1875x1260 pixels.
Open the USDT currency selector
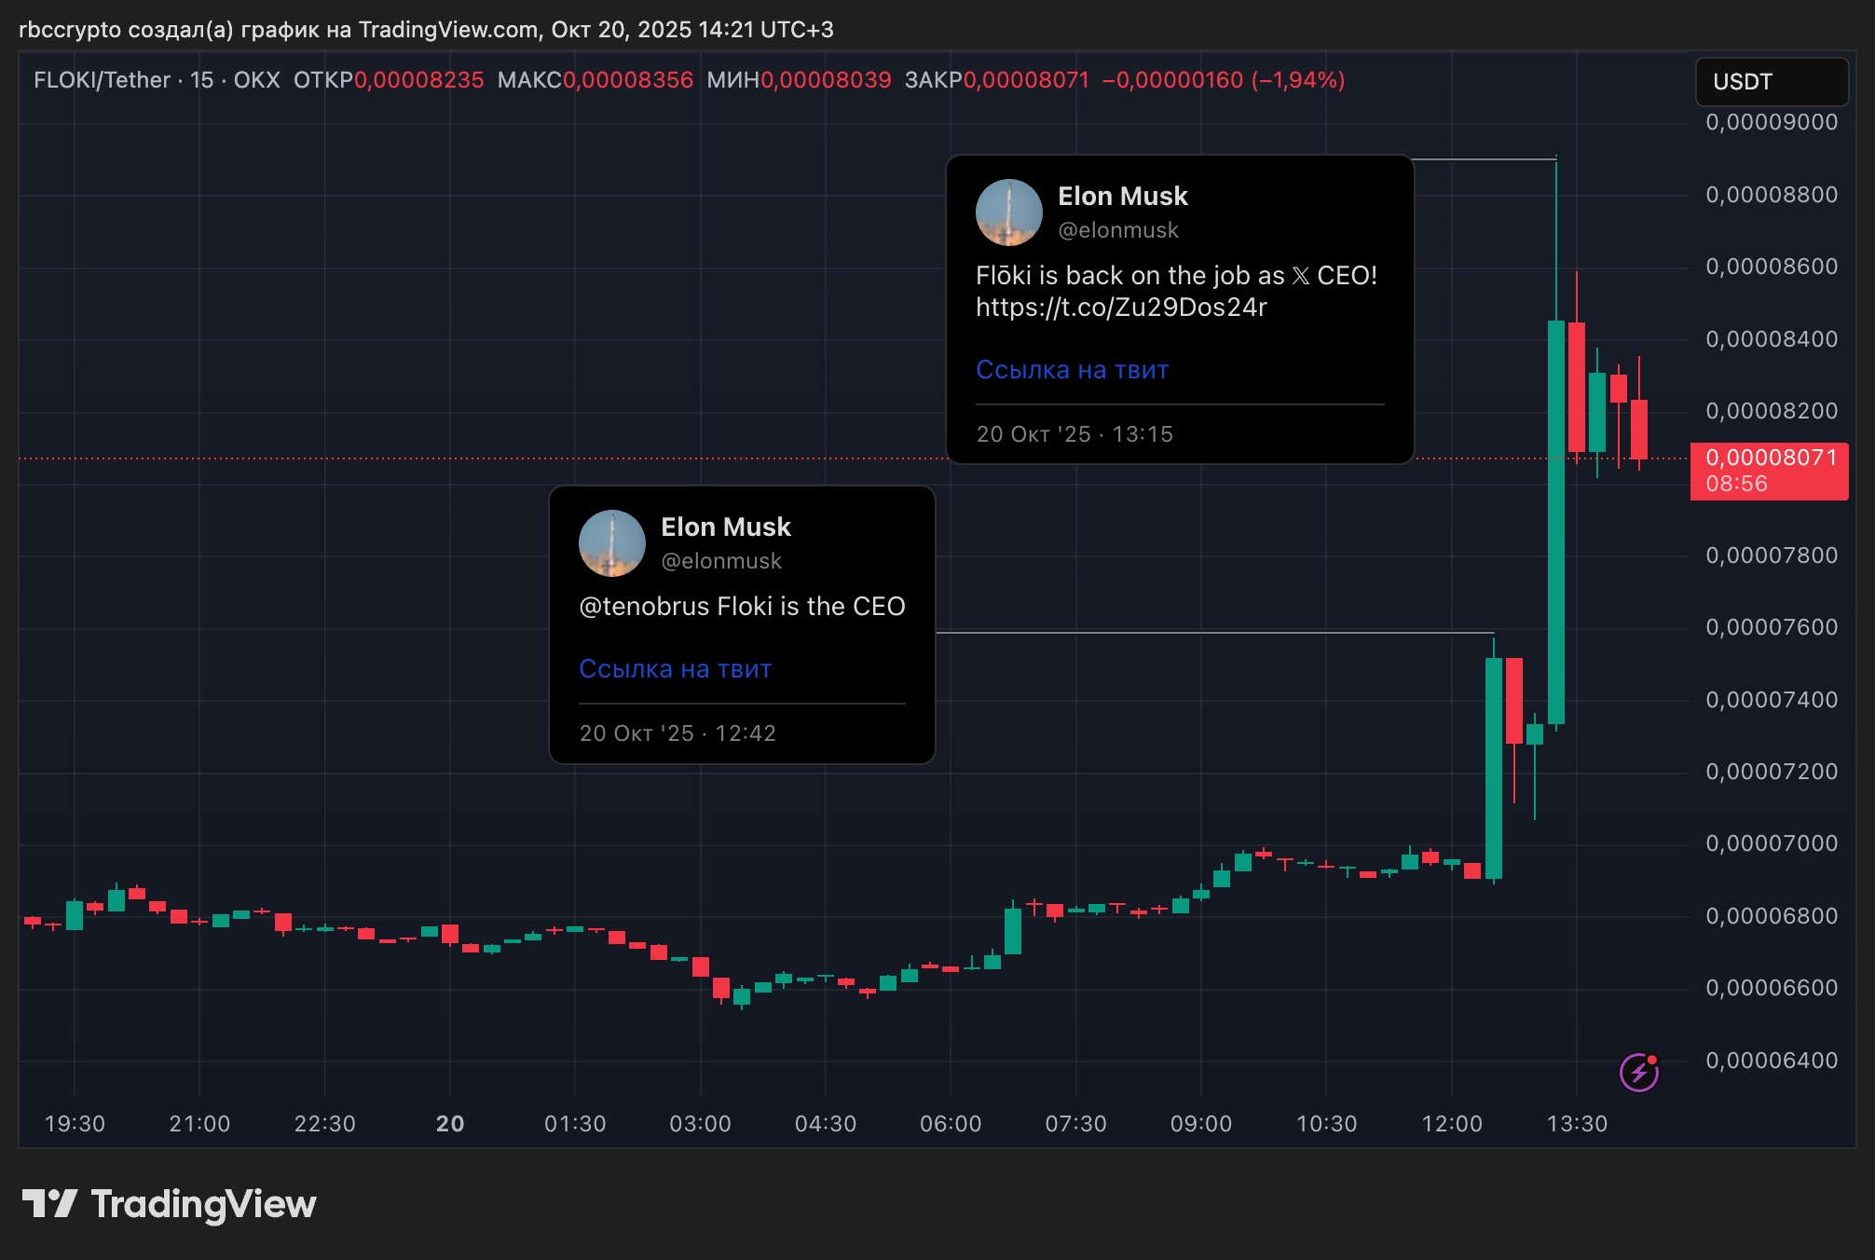(1771, 82)
